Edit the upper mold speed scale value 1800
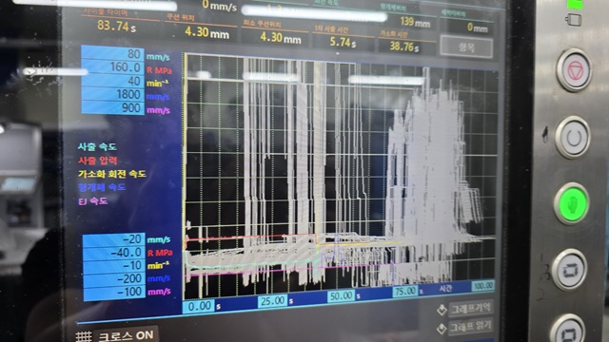 (x=112, y=94)
